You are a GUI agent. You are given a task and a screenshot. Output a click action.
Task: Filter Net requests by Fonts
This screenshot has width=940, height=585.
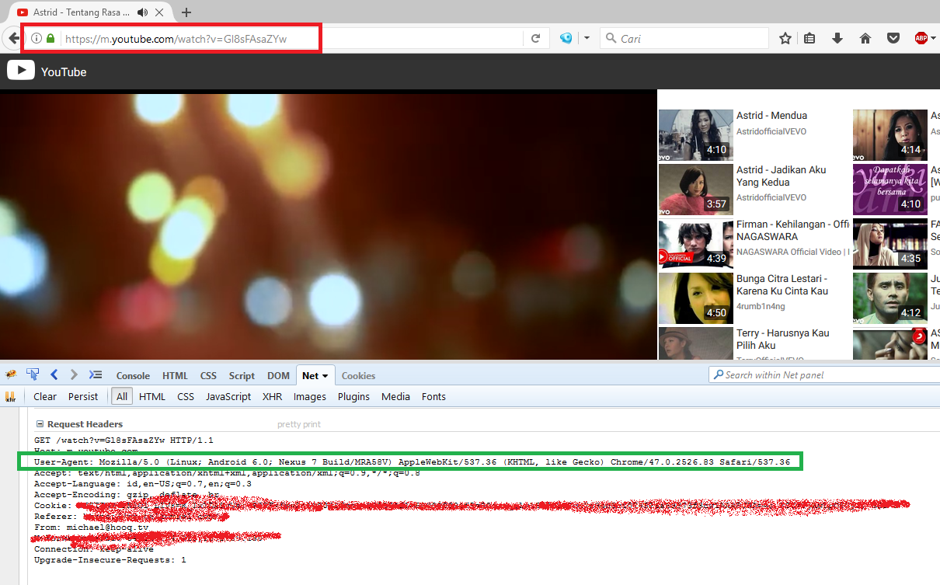point(433,396)
